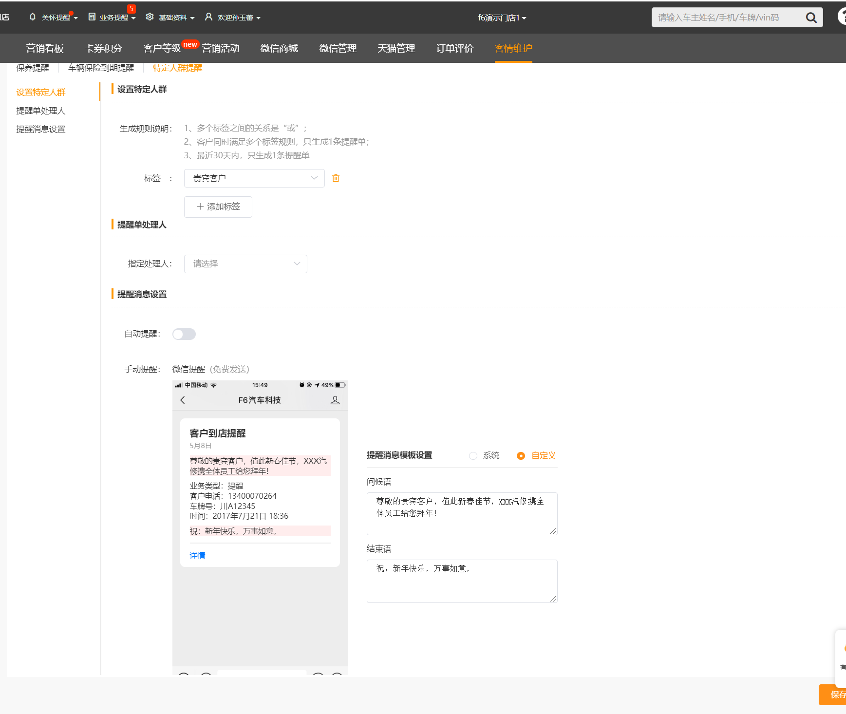
Task: Jump to 设置特定人群 in sidebar
Action: pos(41,92)
